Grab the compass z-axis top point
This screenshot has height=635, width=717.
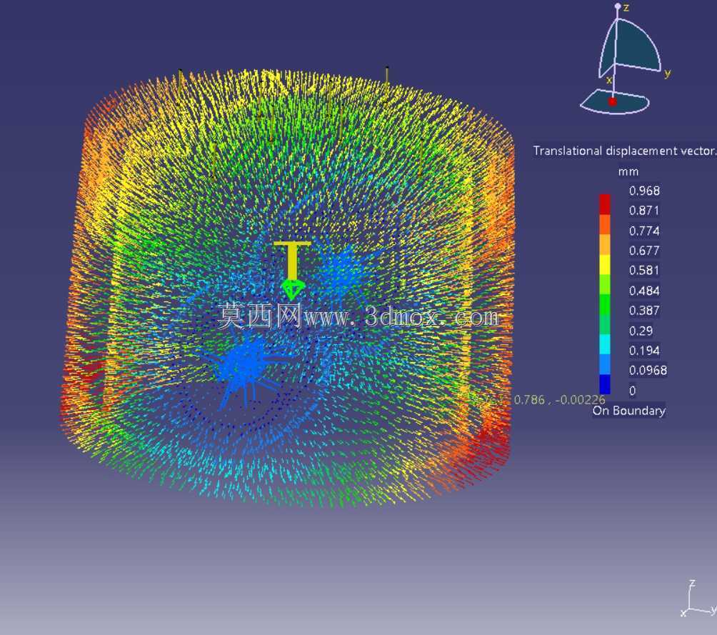pyautogui.click(x=618, y=6)
